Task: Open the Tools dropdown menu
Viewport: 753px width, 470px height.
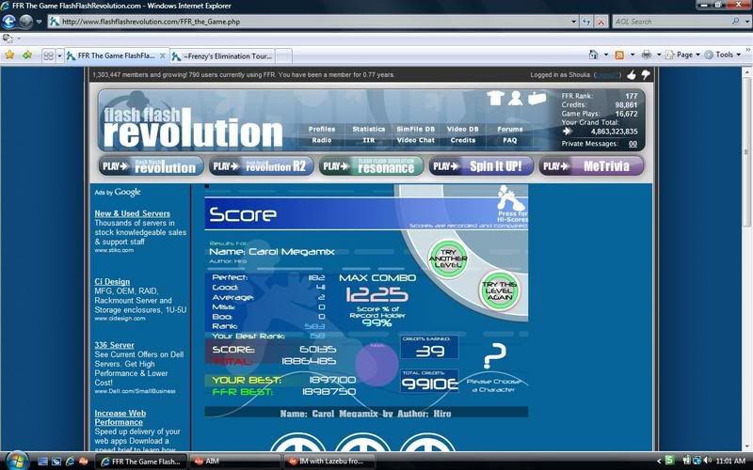Action: (x=726, y=55)
